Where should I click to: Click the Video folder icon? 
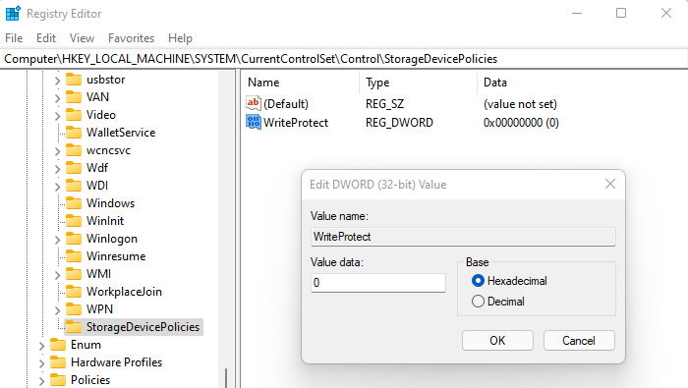(x=74, y=115)
